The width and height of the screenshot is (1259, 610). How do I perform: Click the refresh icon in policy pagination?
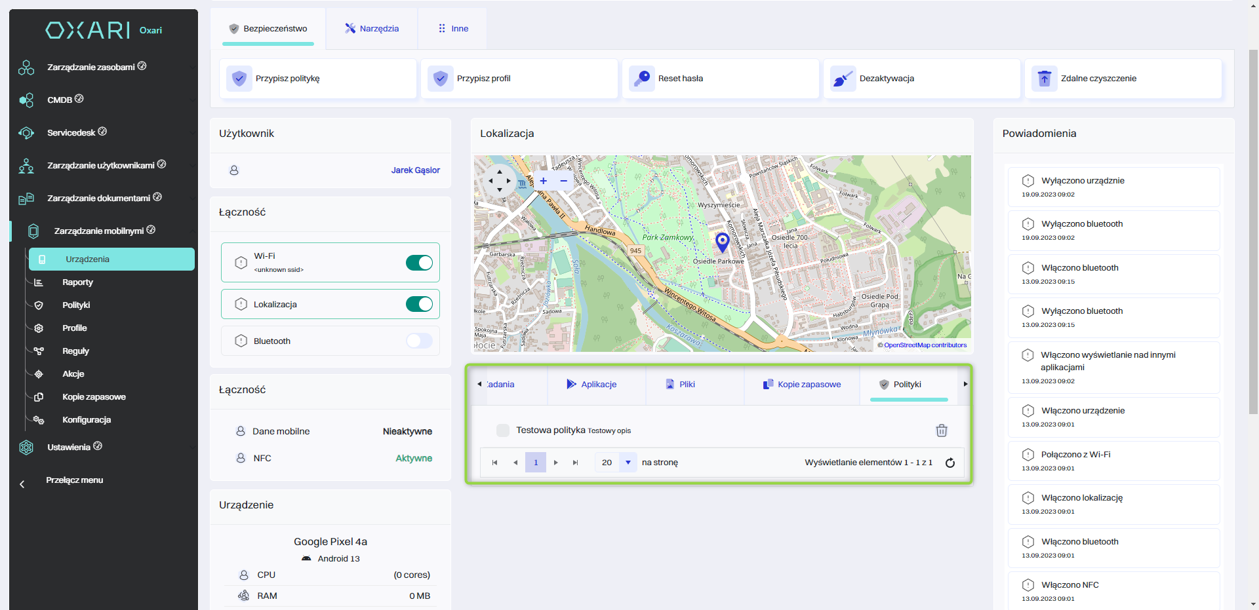click(x=949, y=463)
